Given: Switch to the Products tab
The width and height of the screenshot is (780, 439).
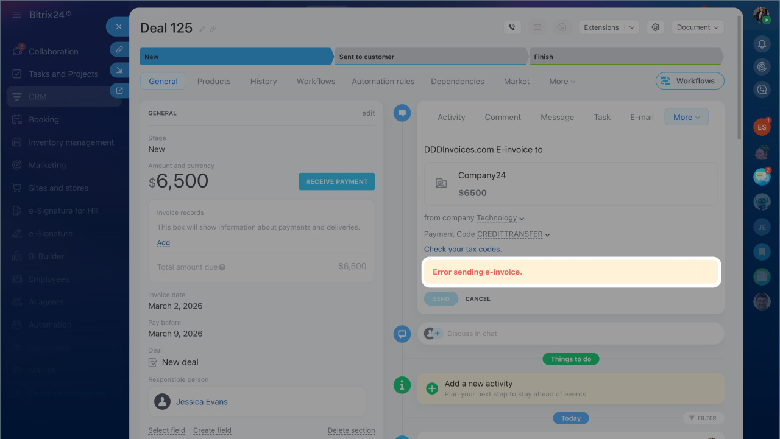Looking at the screenshot, I should click(x=214, y=81).
